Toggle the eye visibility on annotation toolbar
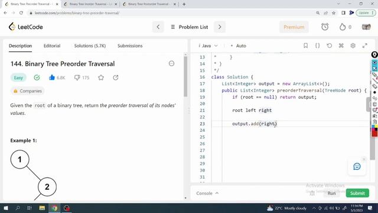Viewport: 378px width, 213px height. pyautogui.click(x=374, y=63)
